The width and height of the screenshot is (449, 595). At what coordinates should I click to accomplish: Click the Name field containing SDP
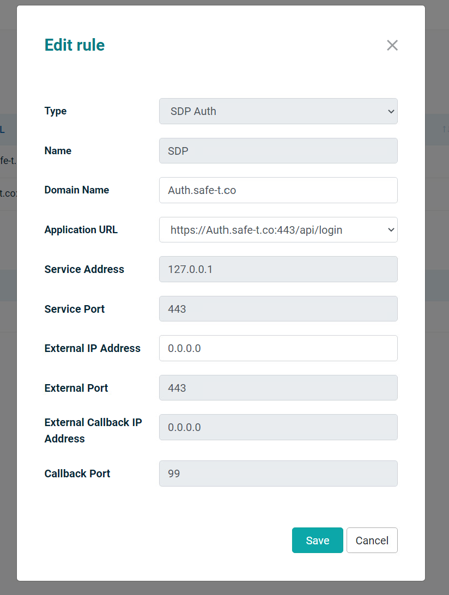click(278, 151)
